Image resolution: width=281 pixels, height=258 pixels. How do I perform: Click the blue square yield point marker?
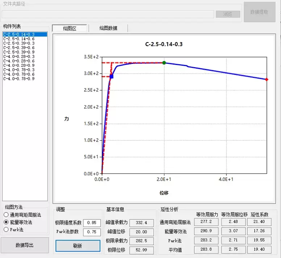pos(112,77)
